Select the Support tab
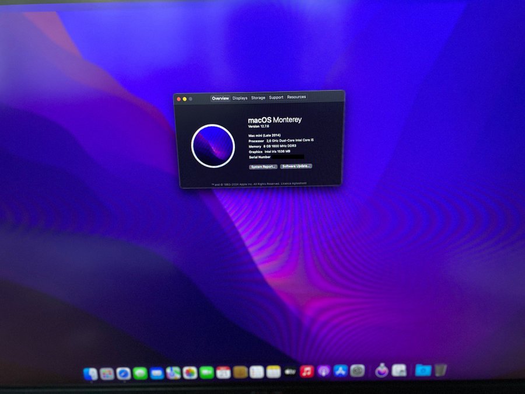The height and width of the screenshot is (394, 525). pyautogui.click(x=276, y=97)
